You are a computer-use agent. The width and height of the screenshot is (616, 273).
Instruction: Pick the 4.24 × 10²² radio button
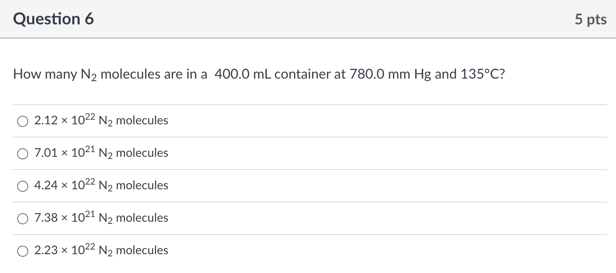(22, 186)
